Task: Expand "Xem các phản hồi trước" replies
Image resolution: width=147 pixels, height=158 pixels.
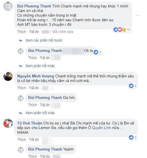Action: [x=44, y=40]
